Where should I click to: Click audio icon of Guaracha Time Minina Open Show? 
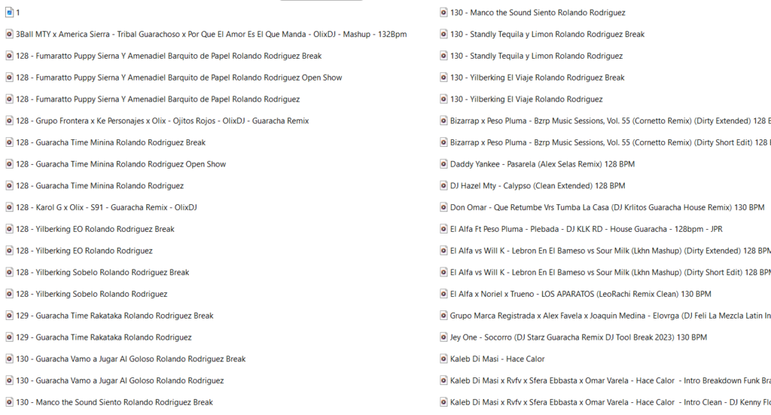pos(9,163)
